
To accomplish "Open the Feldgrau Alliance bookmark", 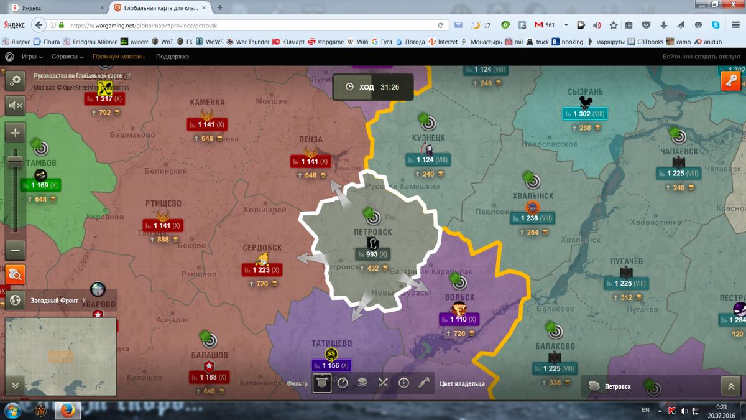I will (x=90, y=42).
